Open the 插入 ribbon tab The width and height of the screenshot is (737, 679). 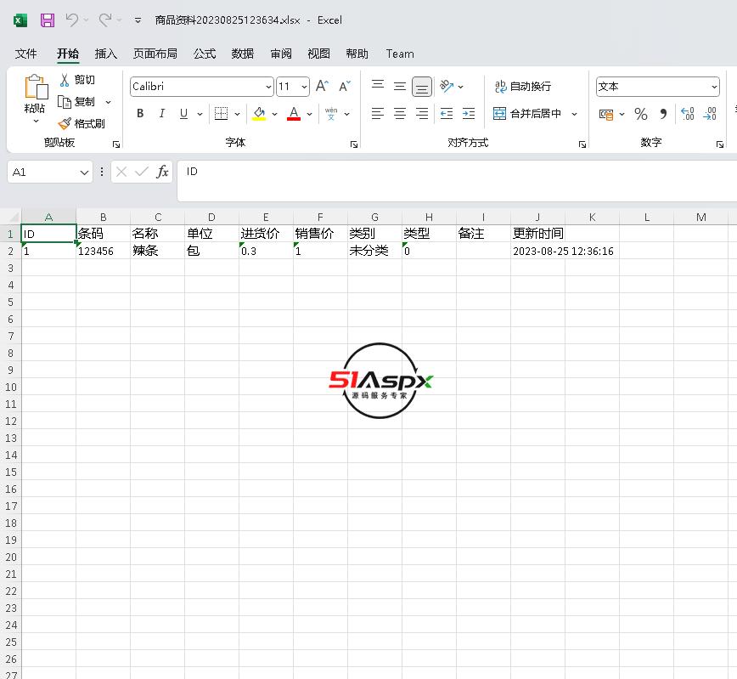pos(106,54)
